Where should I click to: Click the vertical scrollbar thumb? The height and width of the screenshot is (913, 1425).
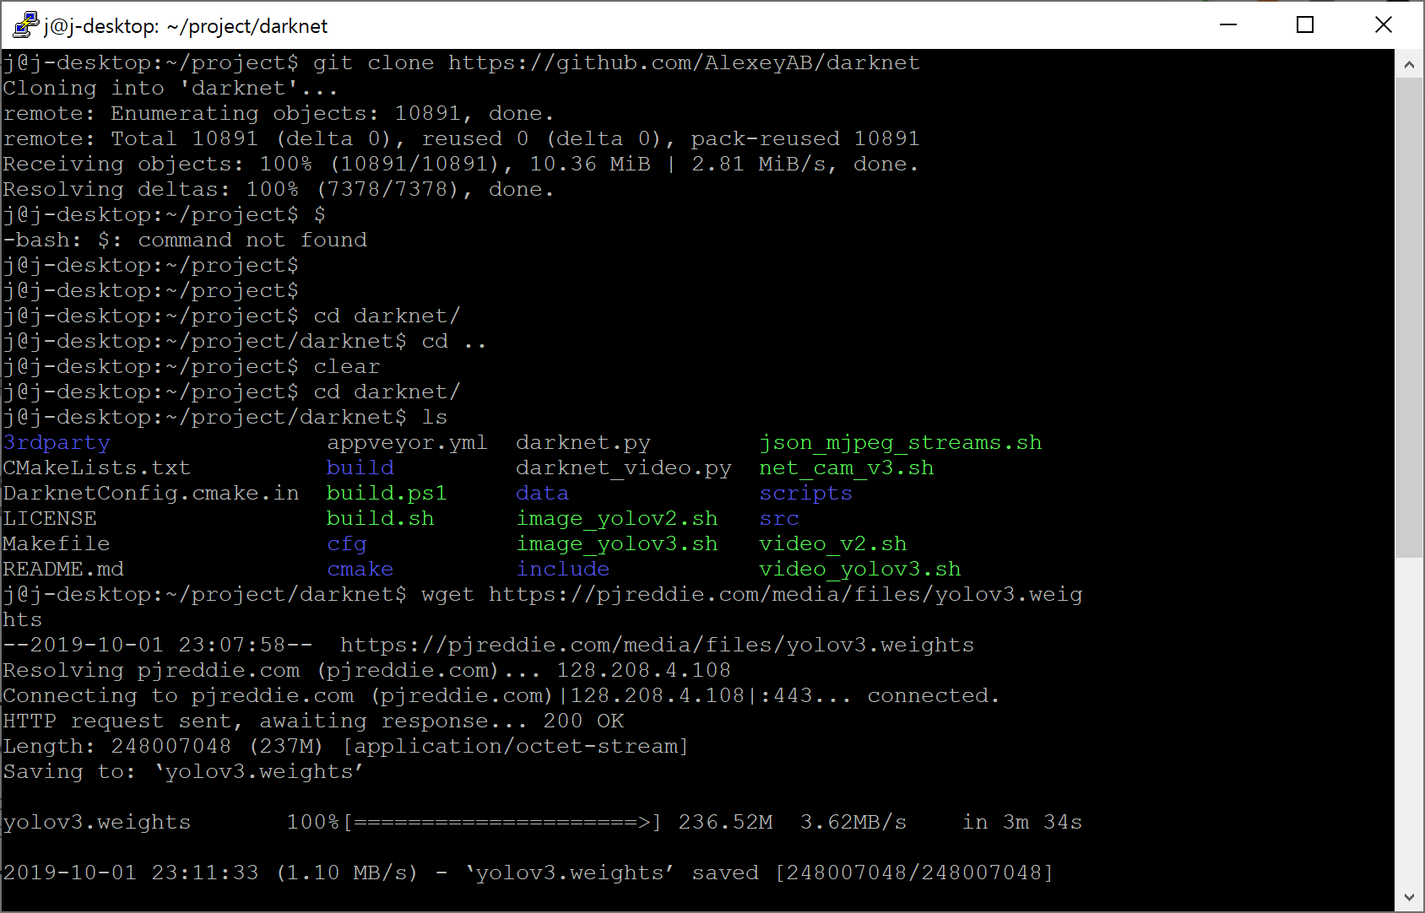(1408, 317)
